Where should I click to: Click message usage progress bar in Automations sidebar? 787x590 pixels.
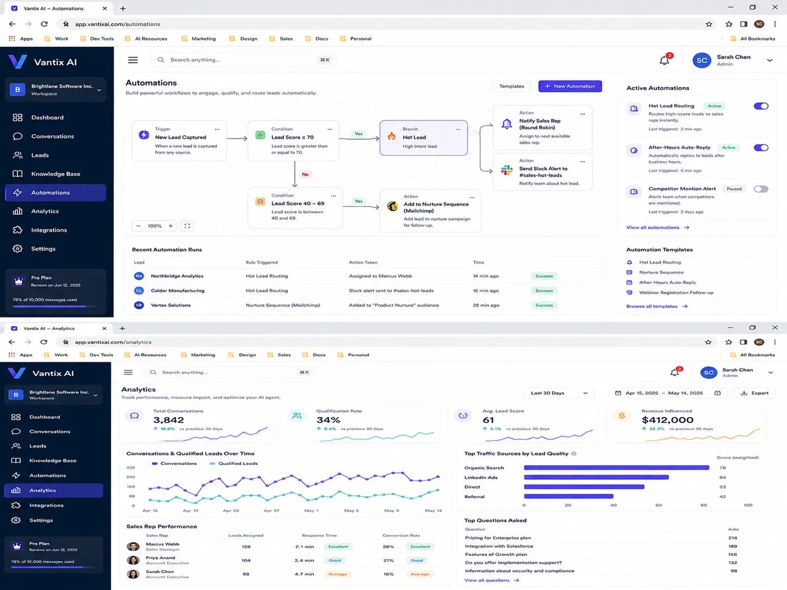(x=55, y=306)
